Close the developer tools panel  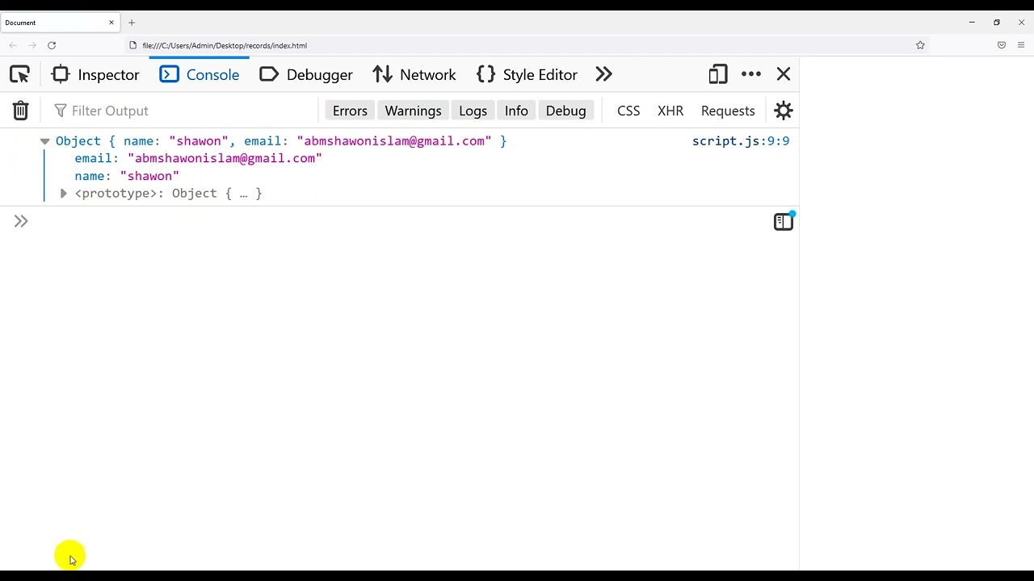coord(784,74)
